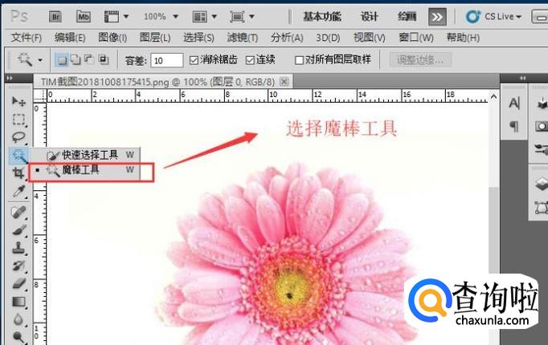Click the 调整边缘 button
This screenshot has width=548, height=345.
click(x=420, y=60)
